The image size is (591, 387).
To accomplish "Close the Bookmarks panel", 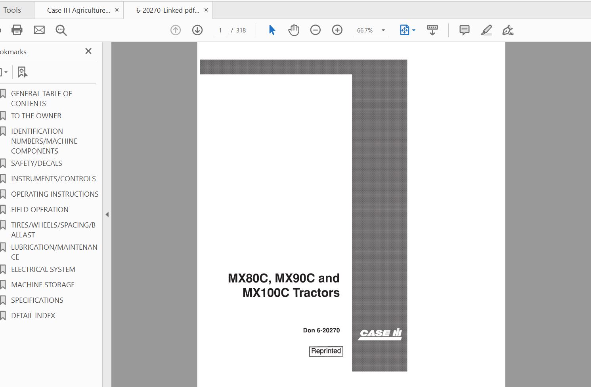I will point(88,51).
